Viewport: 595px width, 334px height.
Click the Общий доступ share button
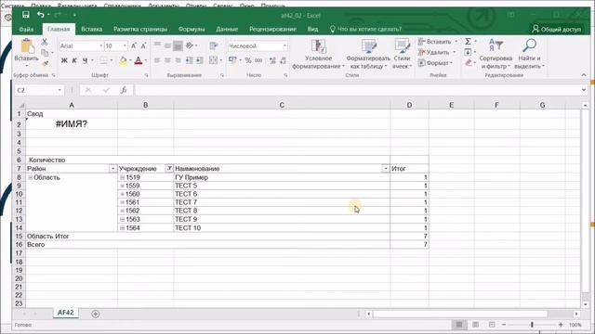(x=556, y=29)
